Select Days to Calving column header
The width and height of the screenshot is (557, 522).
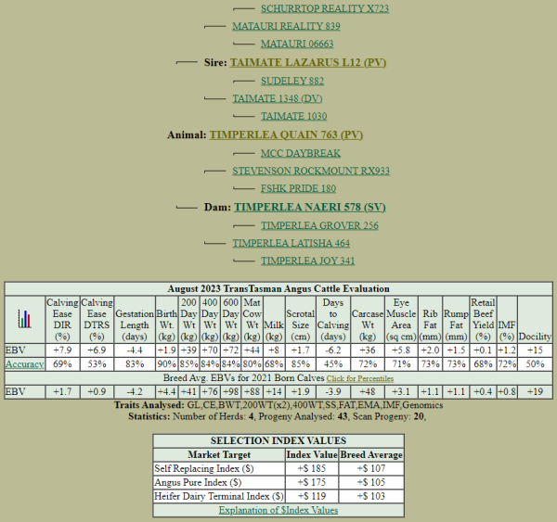[x=333, y=319]
